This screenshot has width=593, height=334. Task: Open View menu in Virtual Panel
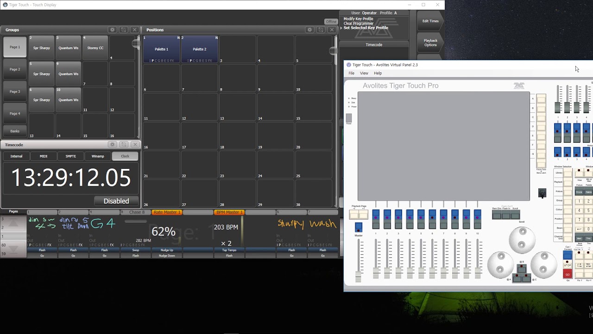pyautogui.click(x=364, y=73)
